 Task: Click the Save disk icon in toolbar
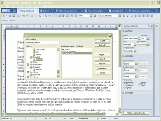pyautogui.click(x=14, y=16)
